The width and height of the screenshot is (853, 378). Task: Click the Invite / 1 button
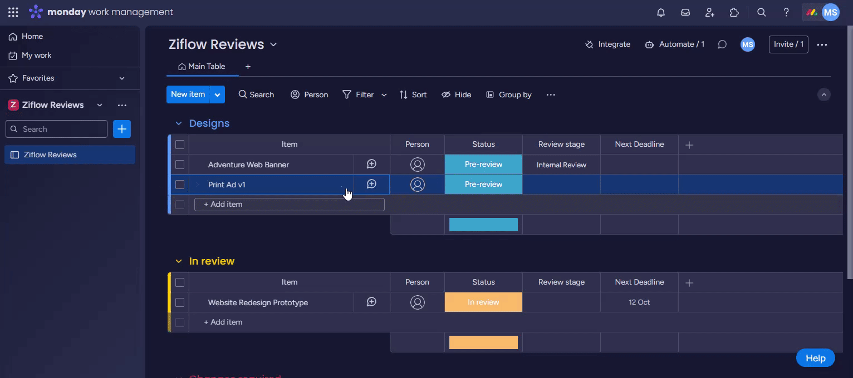pos(788,44)
